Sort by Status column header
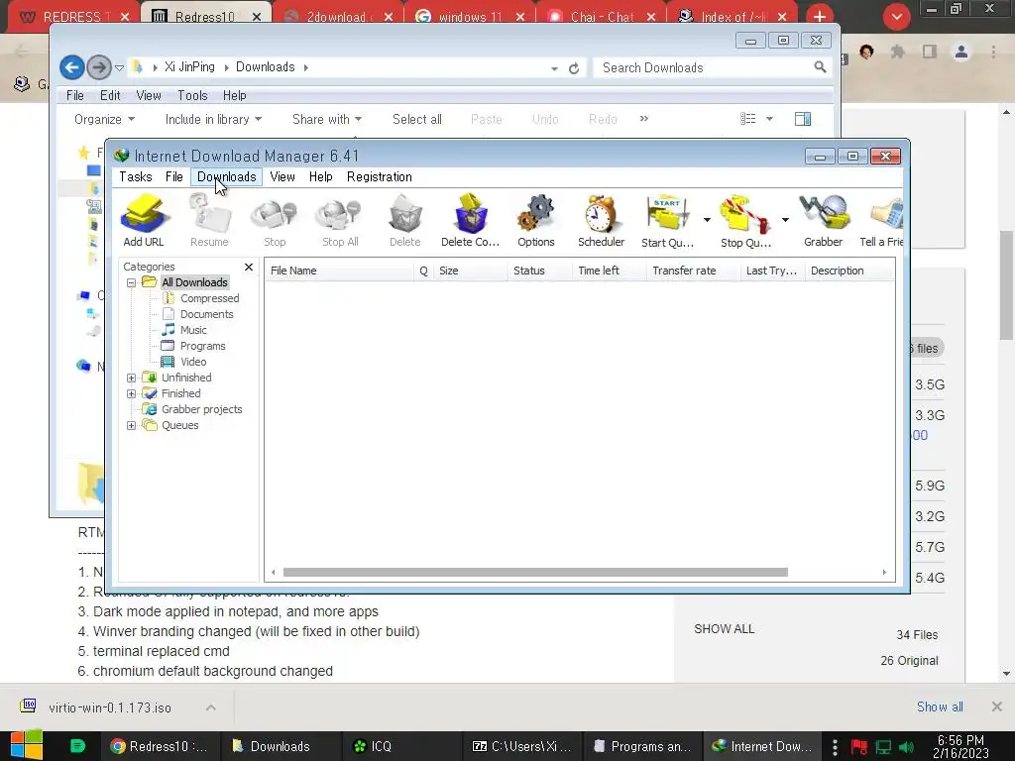1015x761 pixels. [540, 271]
